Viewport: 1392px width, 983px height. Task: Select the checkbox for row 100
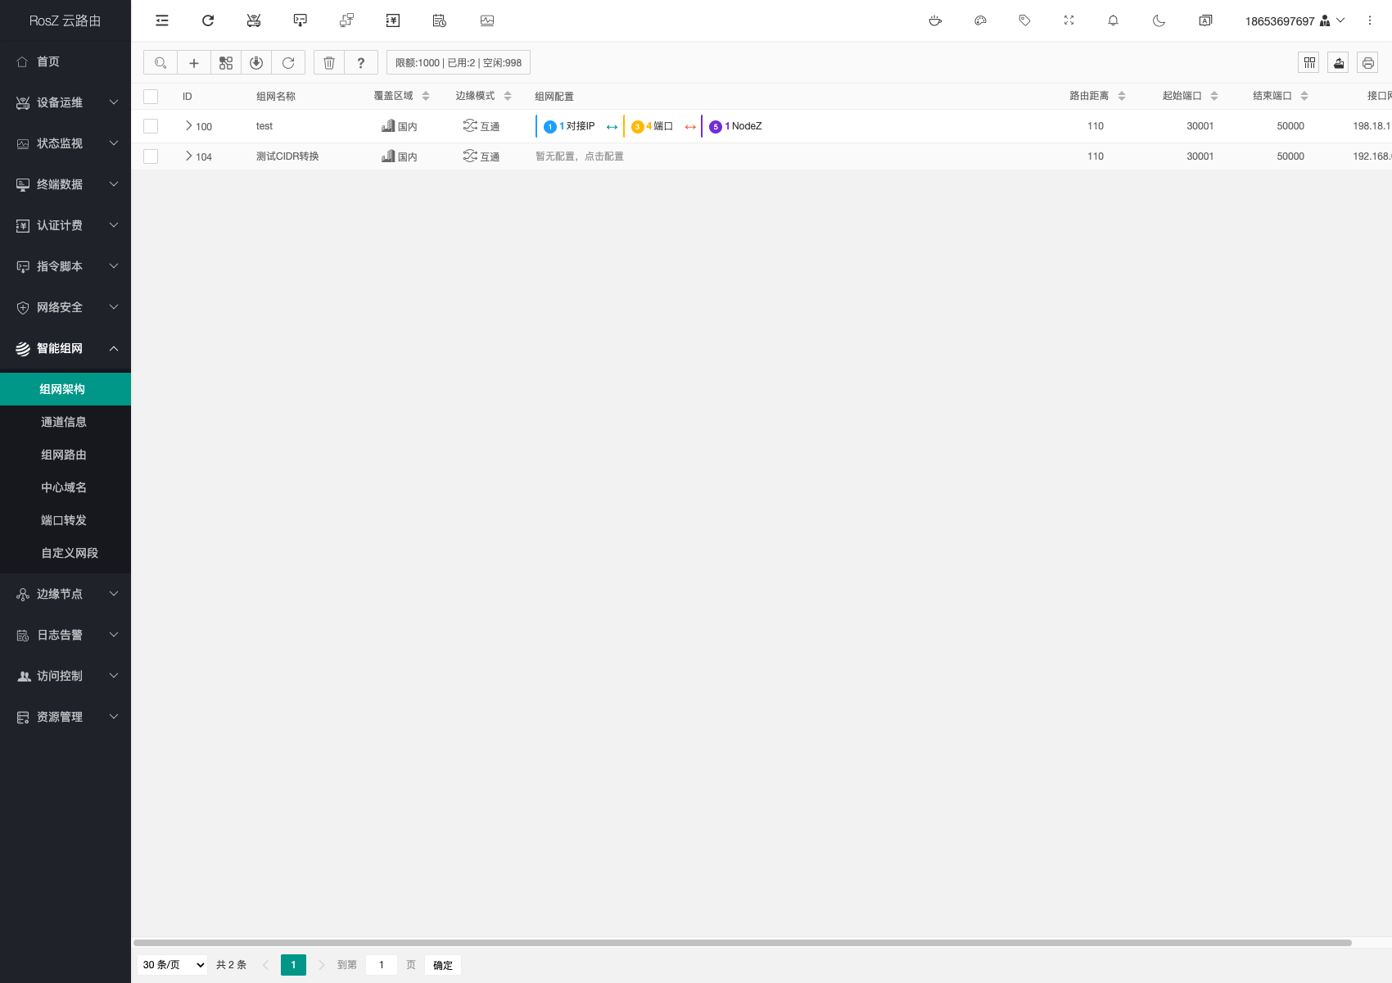point(151,126)
